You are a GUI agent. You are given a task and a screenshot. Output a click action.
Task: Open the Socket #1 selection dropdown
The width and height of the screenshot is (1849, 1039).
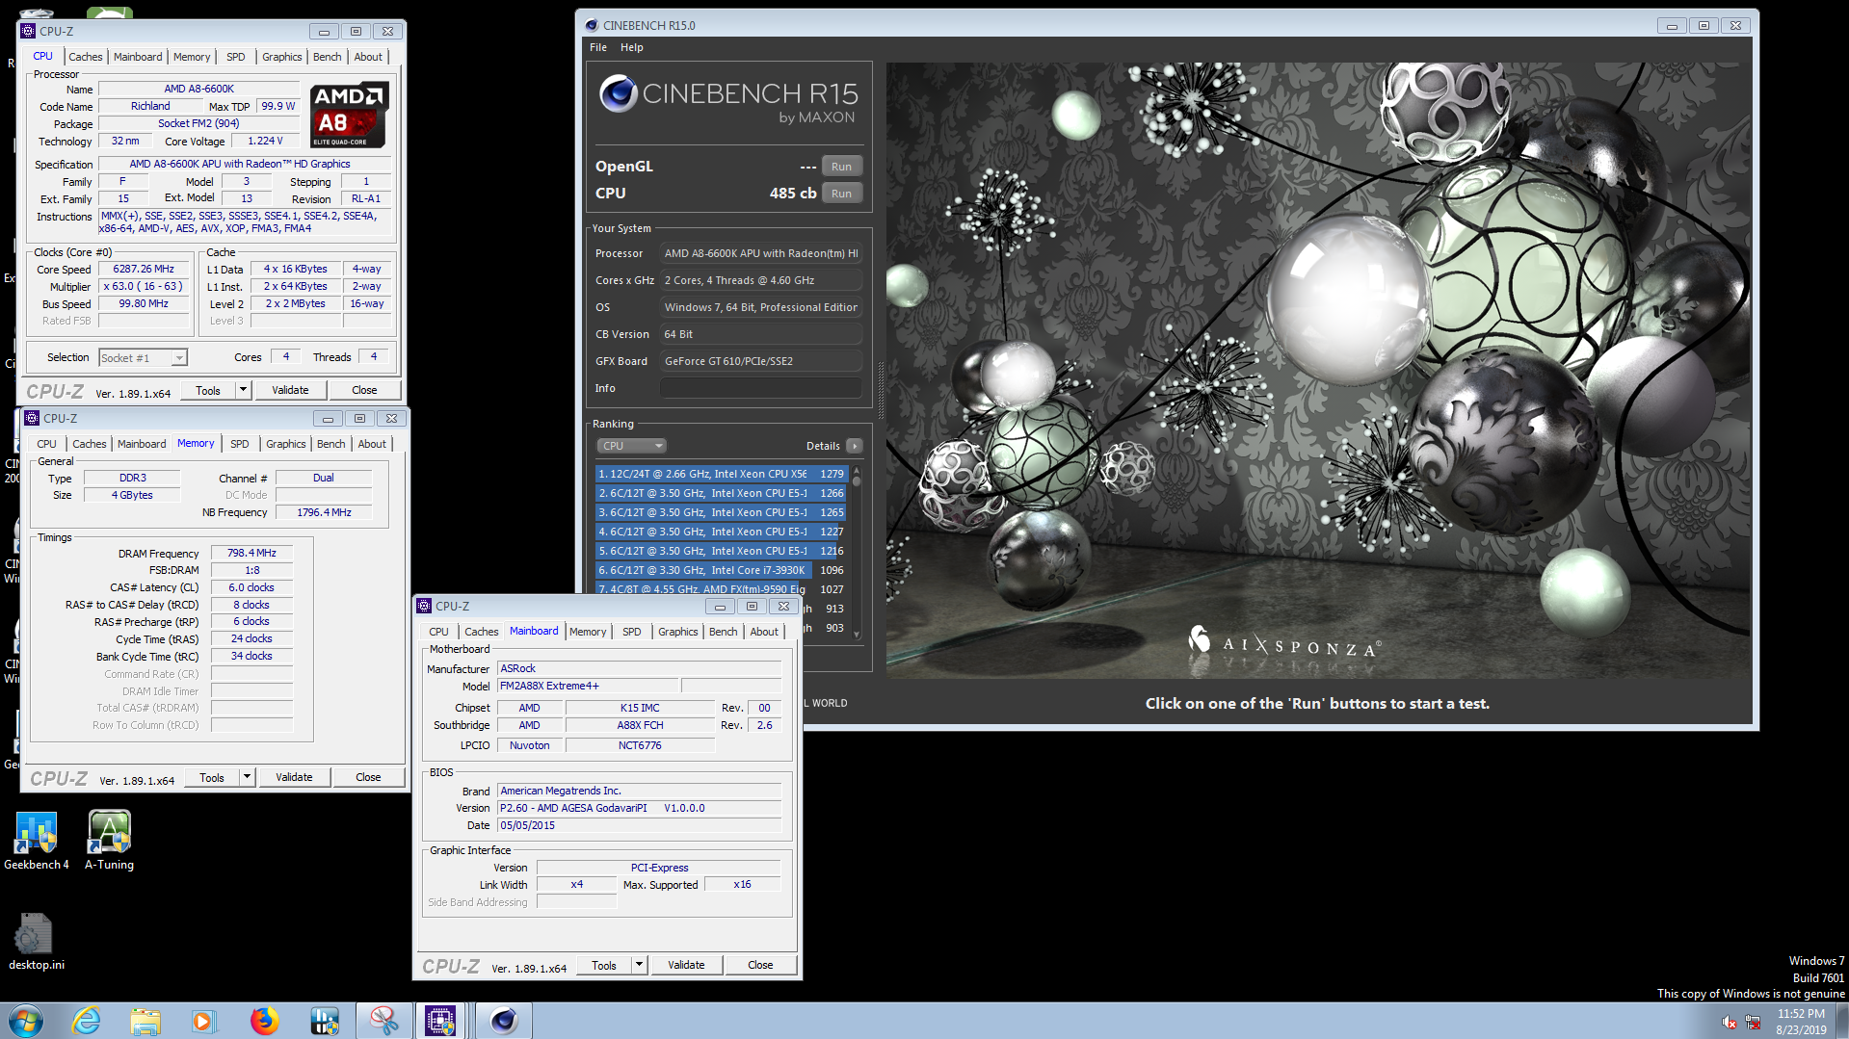178,358
